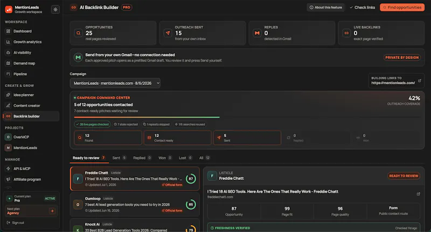The height and width of the screenshot is (232, 431).
Task: Switch to Ready to review tab
Action: click(x=89, y=158)
